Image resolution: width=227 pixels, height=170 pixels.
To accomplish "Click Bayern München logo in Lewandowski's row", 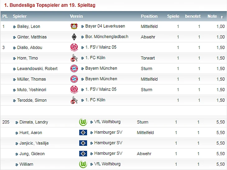I will [x=73, y=69].
